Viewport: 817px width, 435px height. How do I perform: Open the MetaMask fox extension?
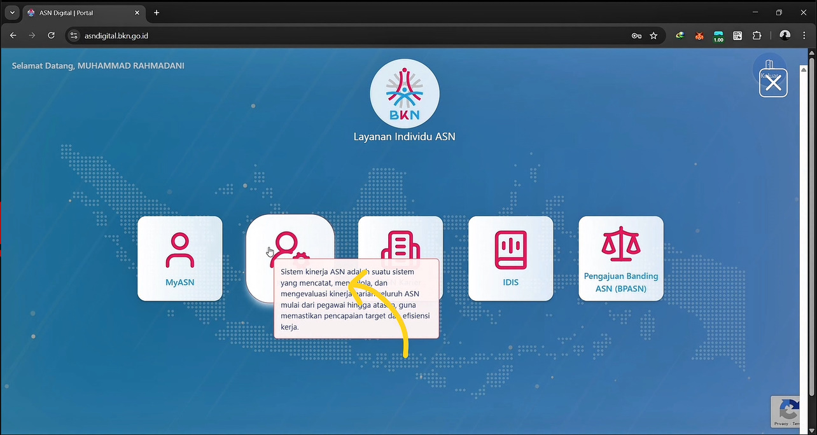699,36
